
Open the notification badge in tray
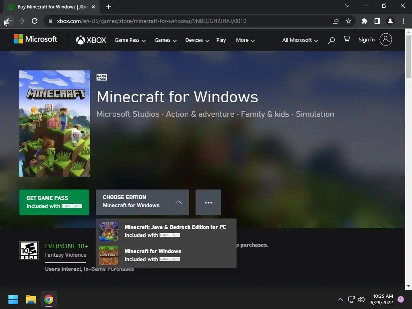coord(401,299)
